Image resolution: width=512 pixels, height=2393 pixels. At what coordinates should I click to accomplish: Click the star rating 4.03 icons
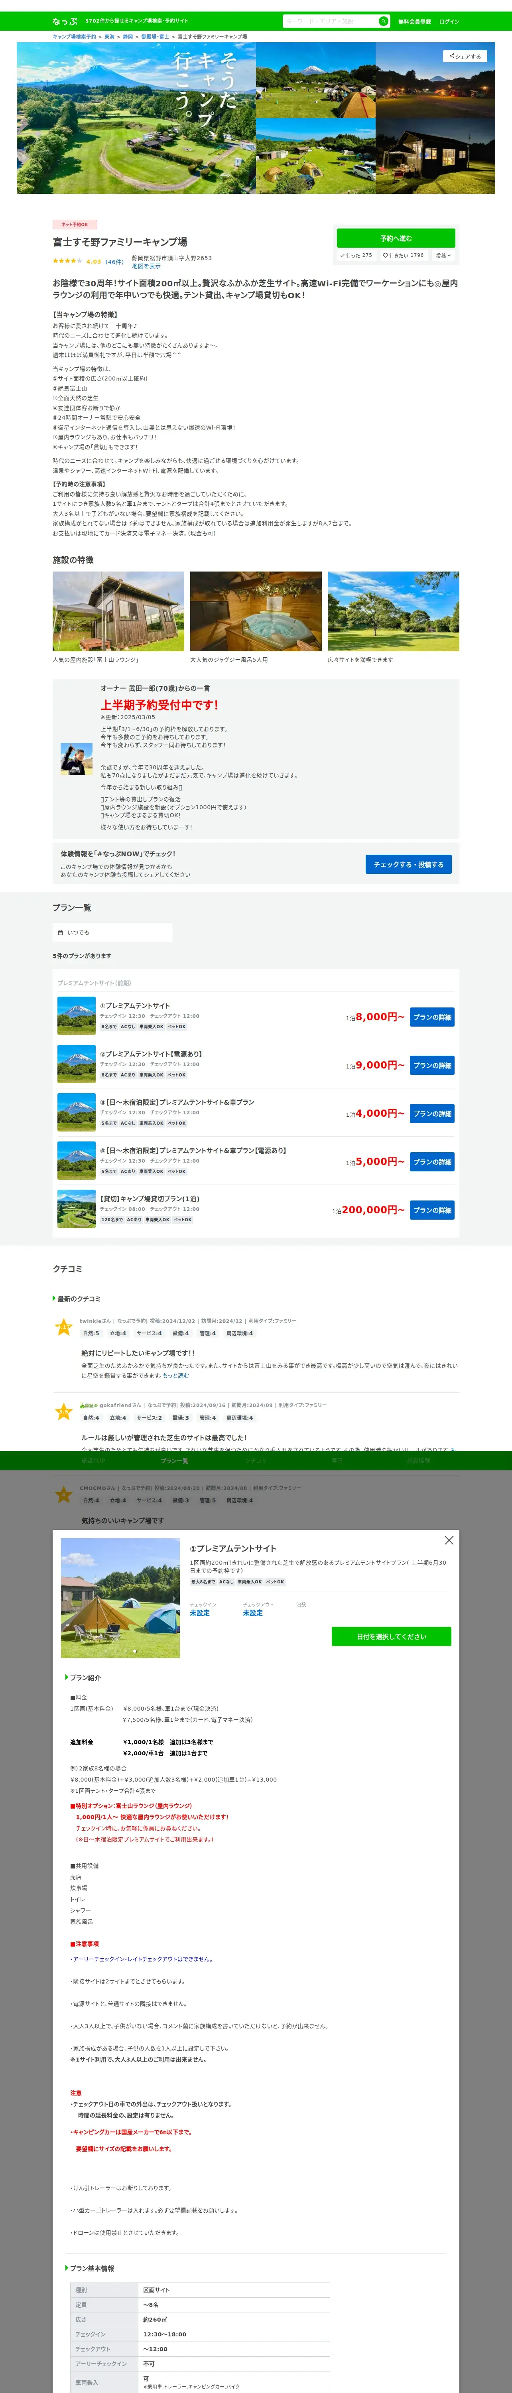(67, 261)
